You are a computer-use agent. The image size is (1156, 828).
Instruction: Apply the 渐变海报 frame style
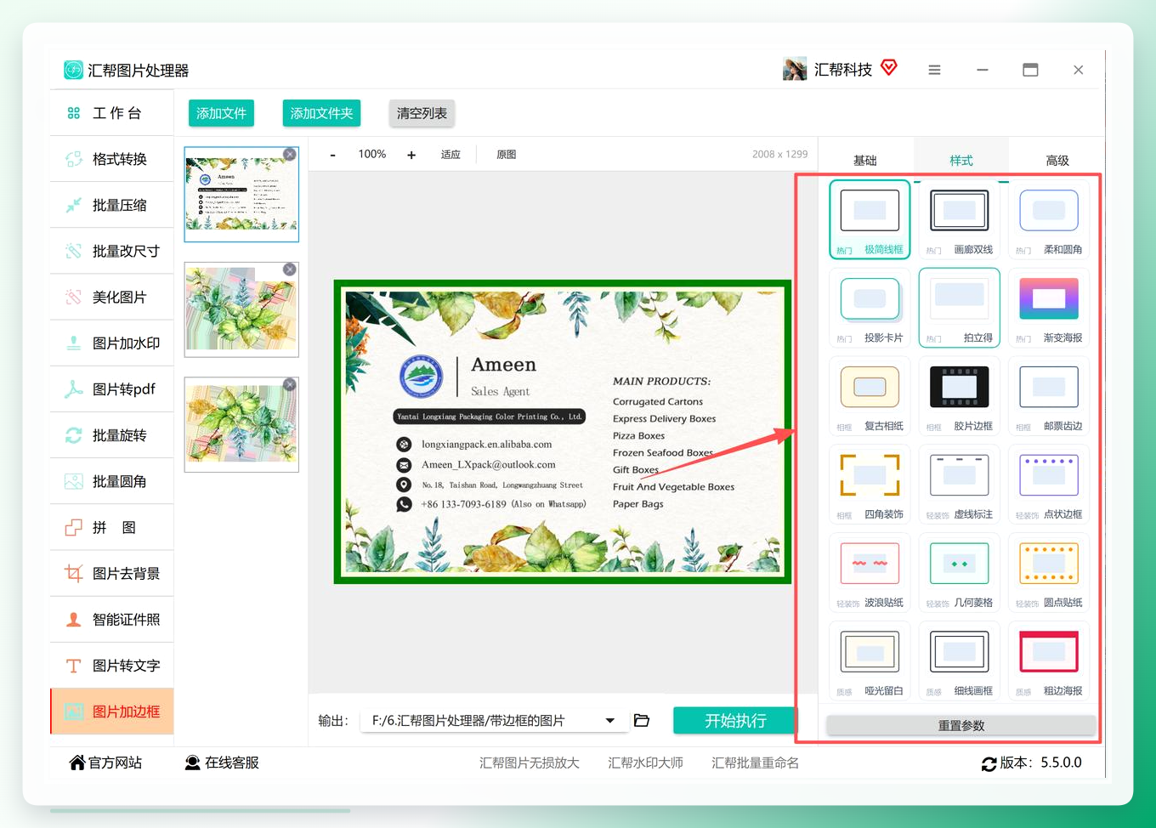1049,307
